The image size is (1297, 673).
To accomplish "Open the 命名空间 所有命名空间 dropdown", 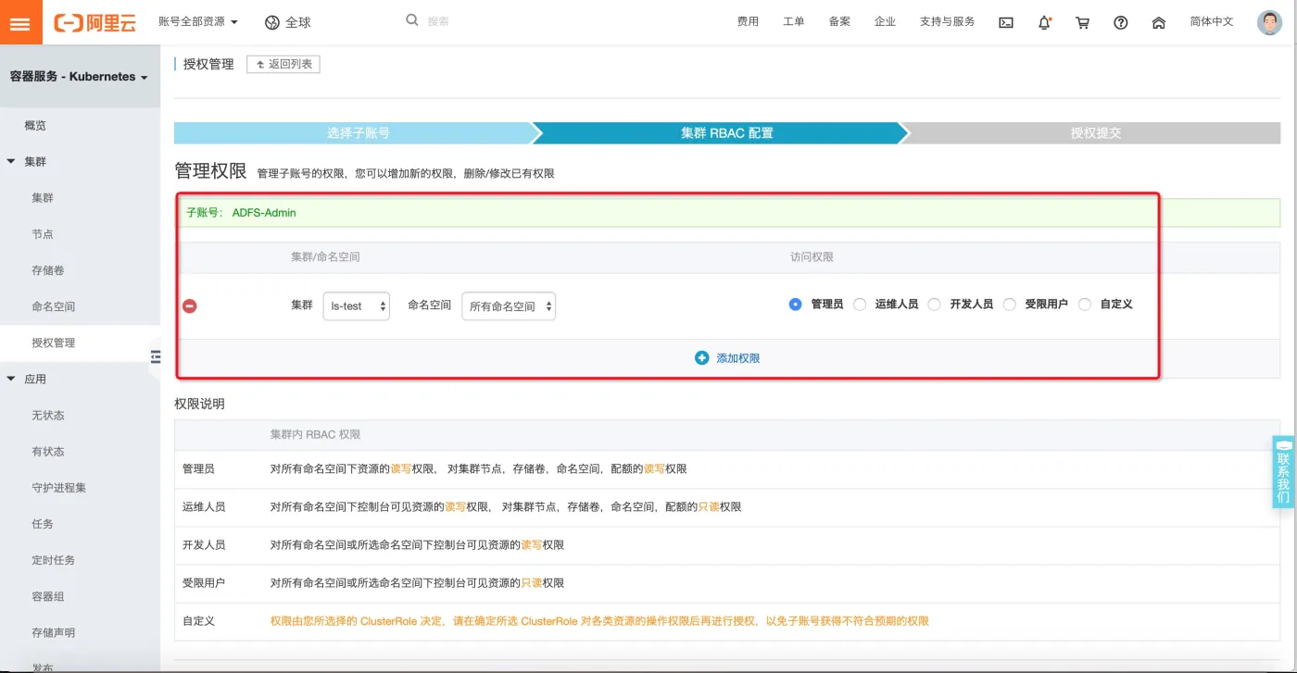I will pos(509,305).
